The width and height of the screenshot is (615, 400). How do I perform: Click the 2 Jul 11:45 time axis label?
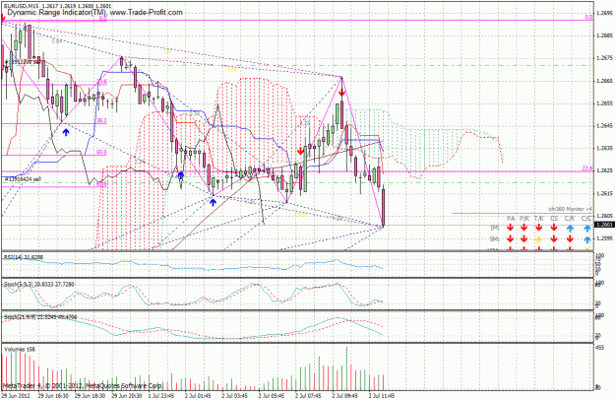tap(383, 396)
